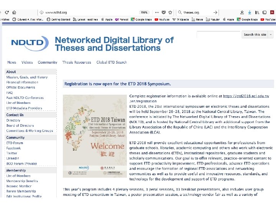Open the first Apple bookmark
Image resolution: width=276 pixels, height=207 pixels.
tap(107, 20)
